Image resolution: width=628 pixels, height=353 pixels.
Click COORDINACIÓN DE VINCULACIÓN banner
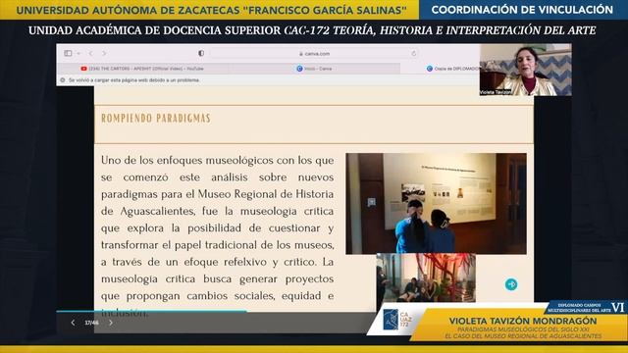[x=522, y=10]
